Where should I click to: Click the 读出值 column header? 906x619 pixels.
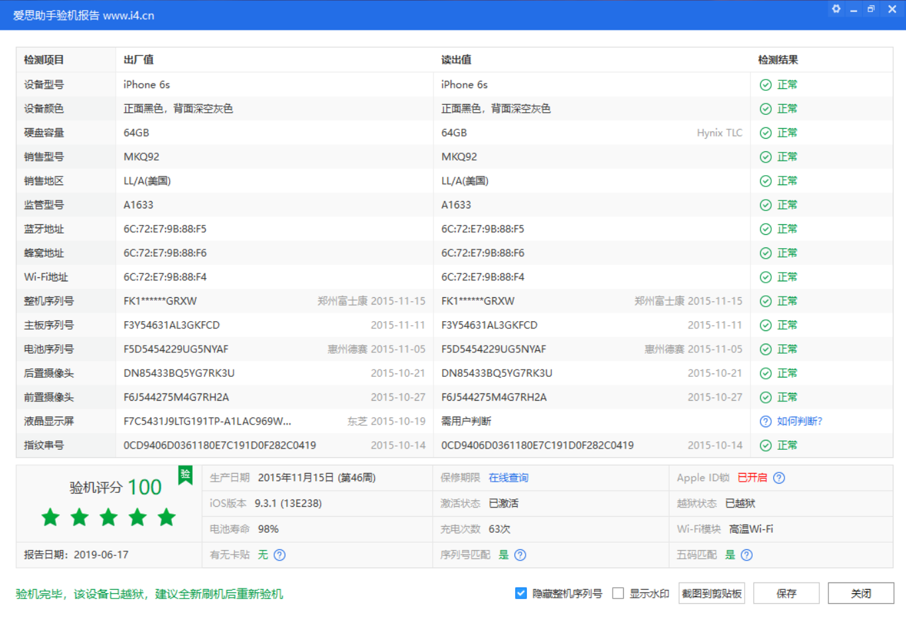tap(457, 60)
